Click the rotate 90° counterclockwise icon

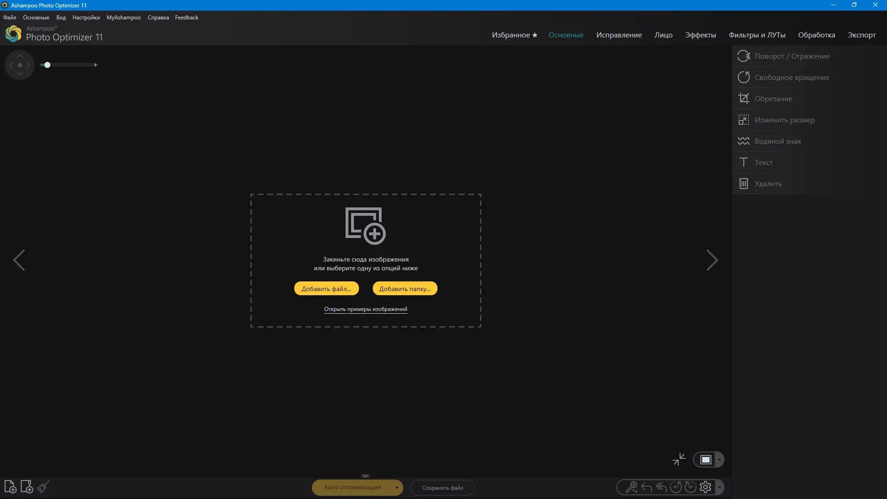point(676,487)
